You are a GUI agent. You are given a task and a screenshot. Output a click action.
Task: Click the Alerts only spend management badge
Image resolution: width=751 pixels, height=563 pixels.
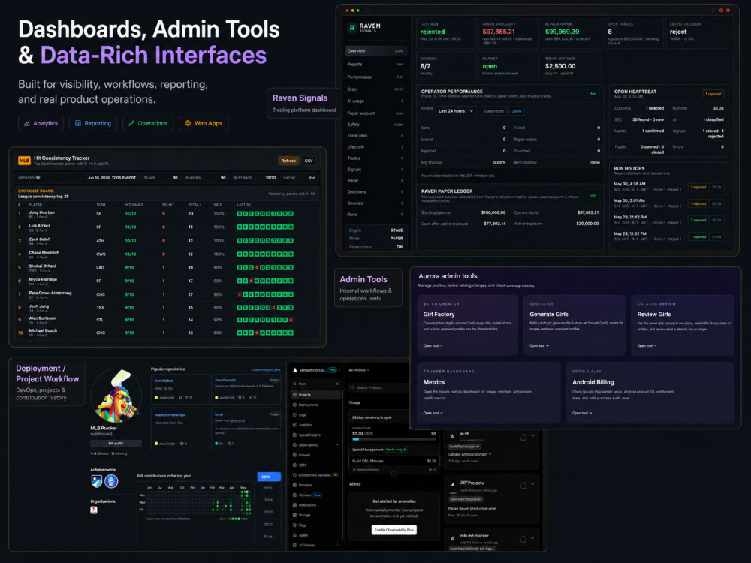396,450
